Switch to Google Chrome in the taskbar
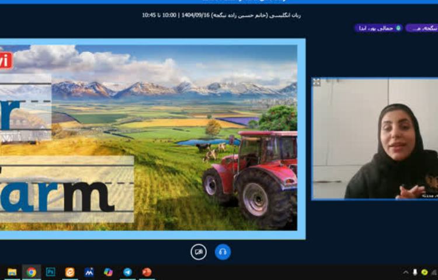 tap(32, 272)
